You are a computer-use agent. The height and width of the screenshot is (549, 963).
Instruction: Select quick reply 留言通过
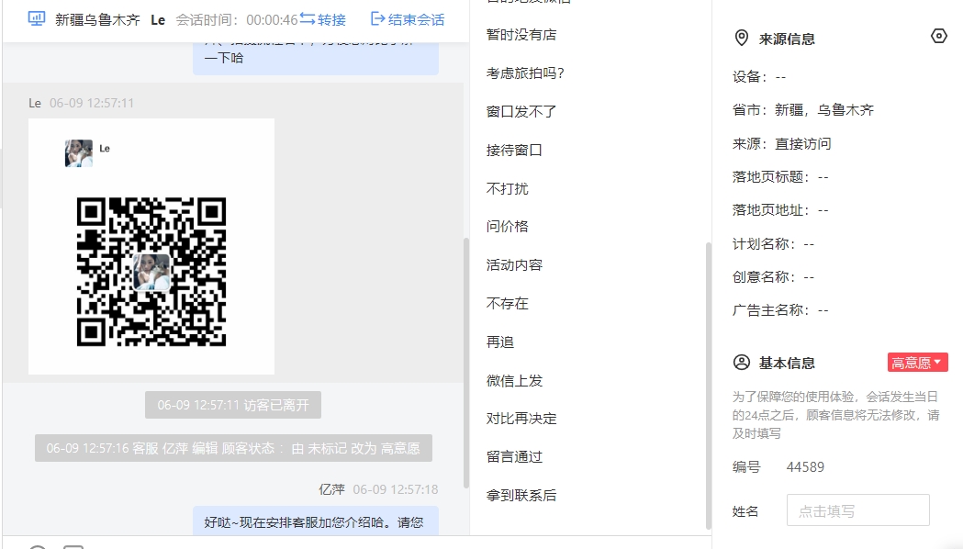click(514, 457)
